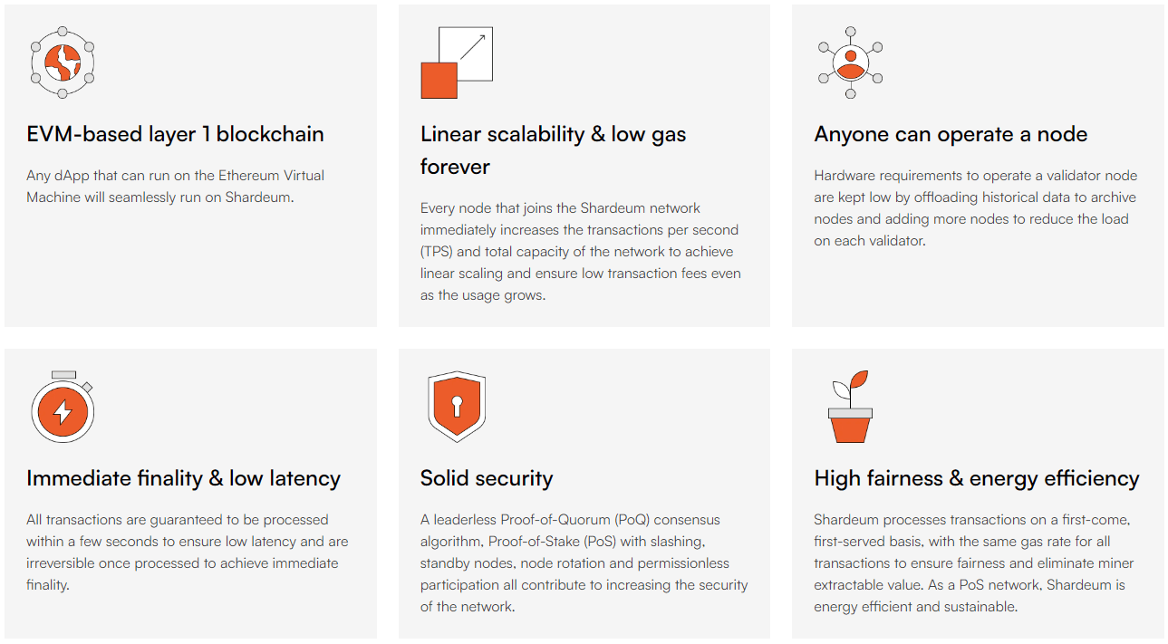Click the Ethereum Virtual Machine description text
This screenshot has height=644, width=1168.
[175, 187]
